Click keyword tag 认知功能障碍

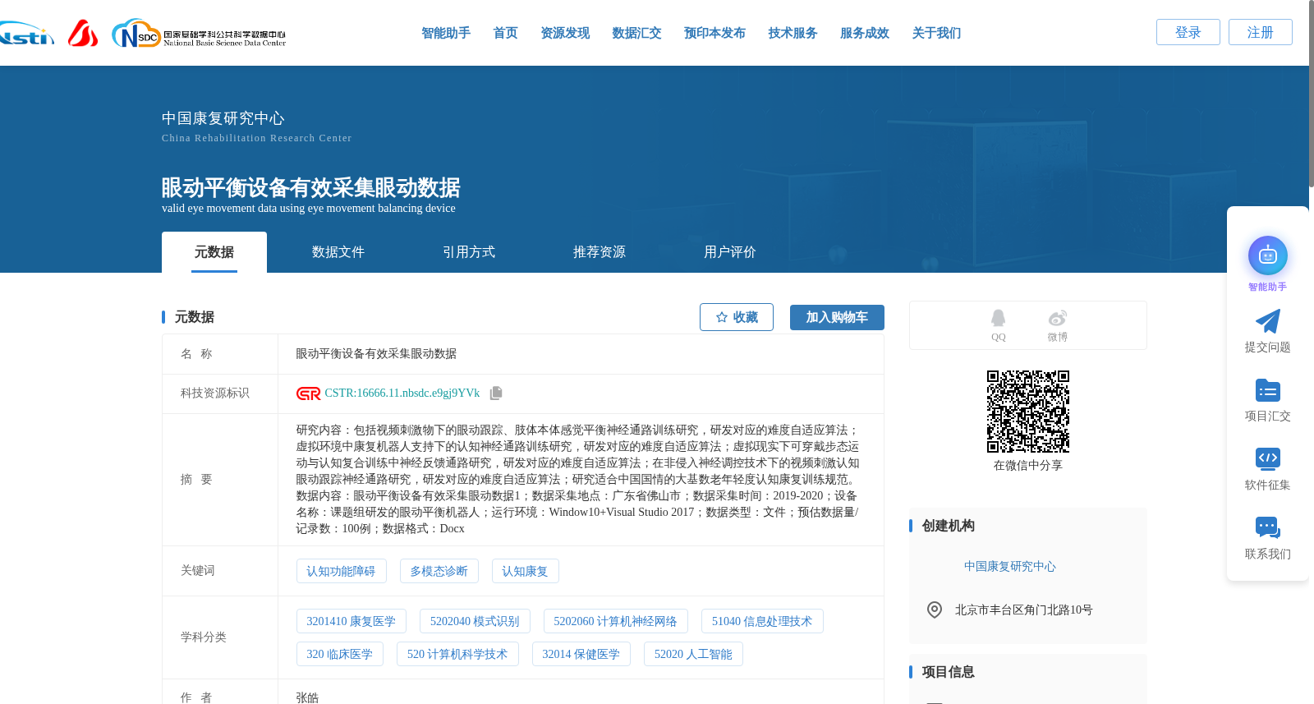341,571
